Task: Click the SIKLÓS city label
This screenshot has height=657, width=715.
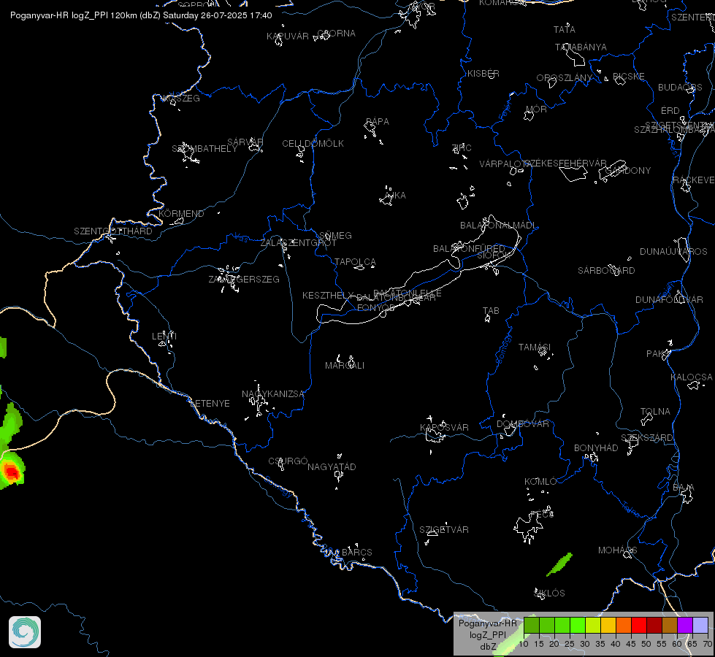Action: 549,593
